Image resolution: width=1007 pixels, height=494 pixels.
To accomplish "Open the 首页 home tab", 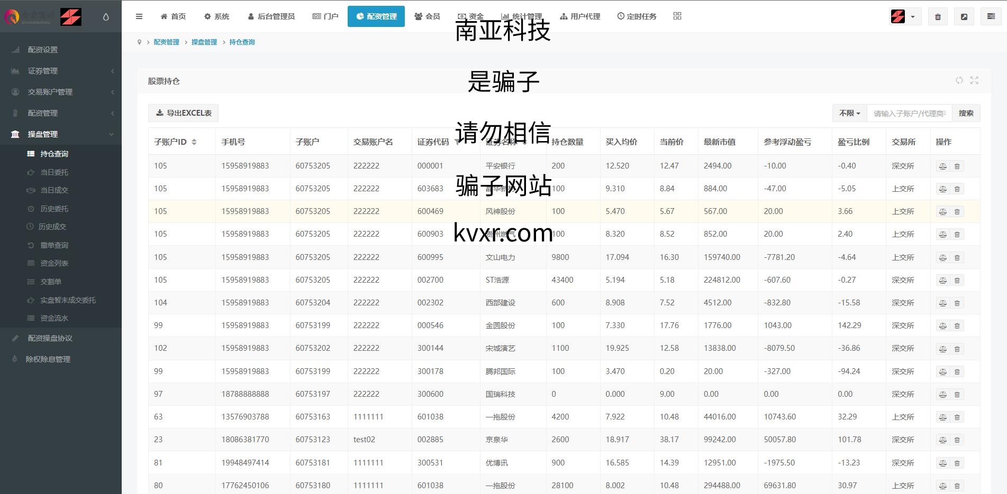I will click(173, 16).
